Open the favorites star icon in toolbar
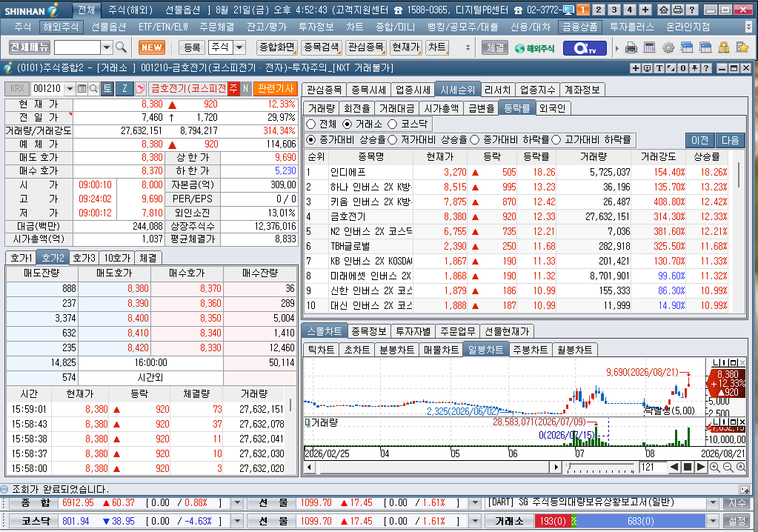 point(742,47)
